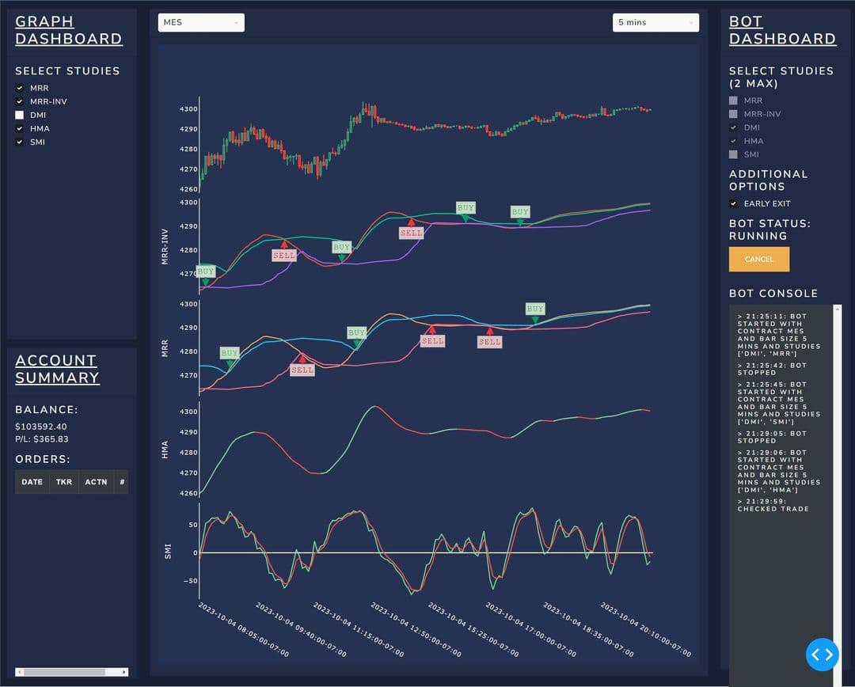Screen dimensions: 855x687
Task: Switch to the BOT DASHBOARD section
Action: click(x=782, y=29)
